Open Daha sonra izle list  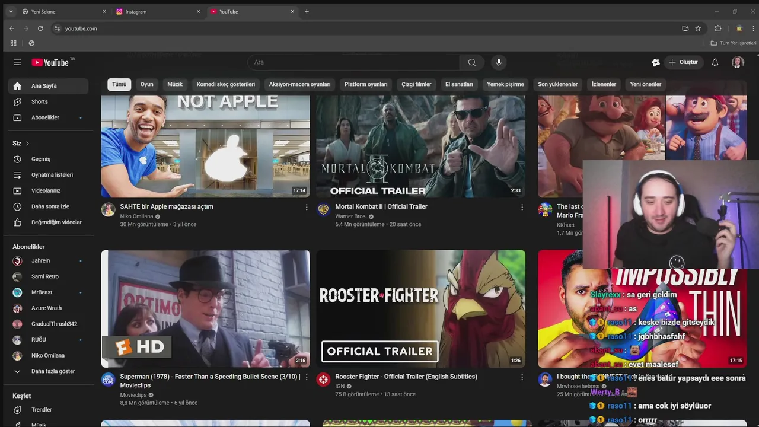[47, 206]
